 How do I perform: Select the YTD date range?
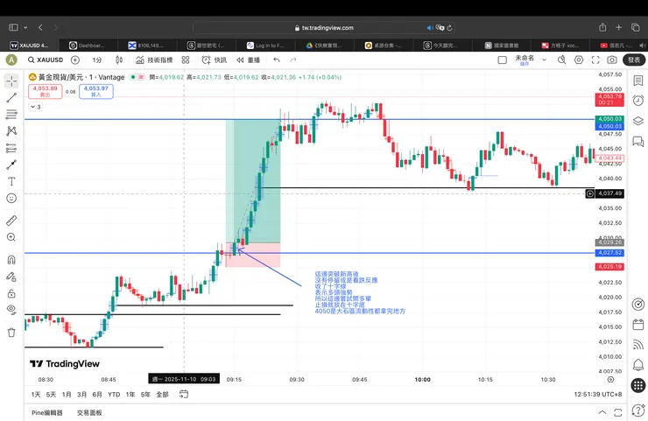click(114, 395)
